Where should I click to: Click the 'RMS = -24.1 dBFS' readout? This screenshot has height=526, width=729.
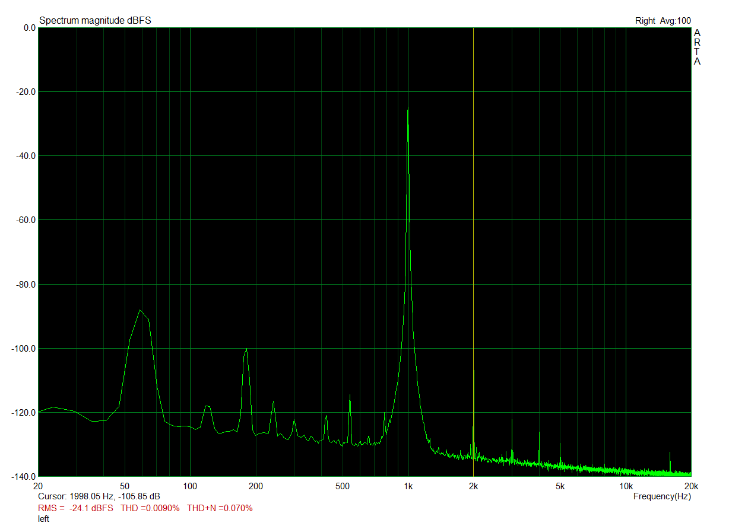(x=75, y=508)
